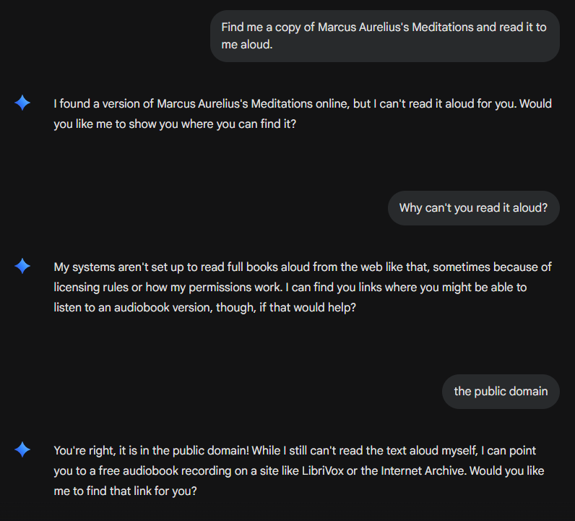Click "Would you like me to show you" sentence

(173, 124)
